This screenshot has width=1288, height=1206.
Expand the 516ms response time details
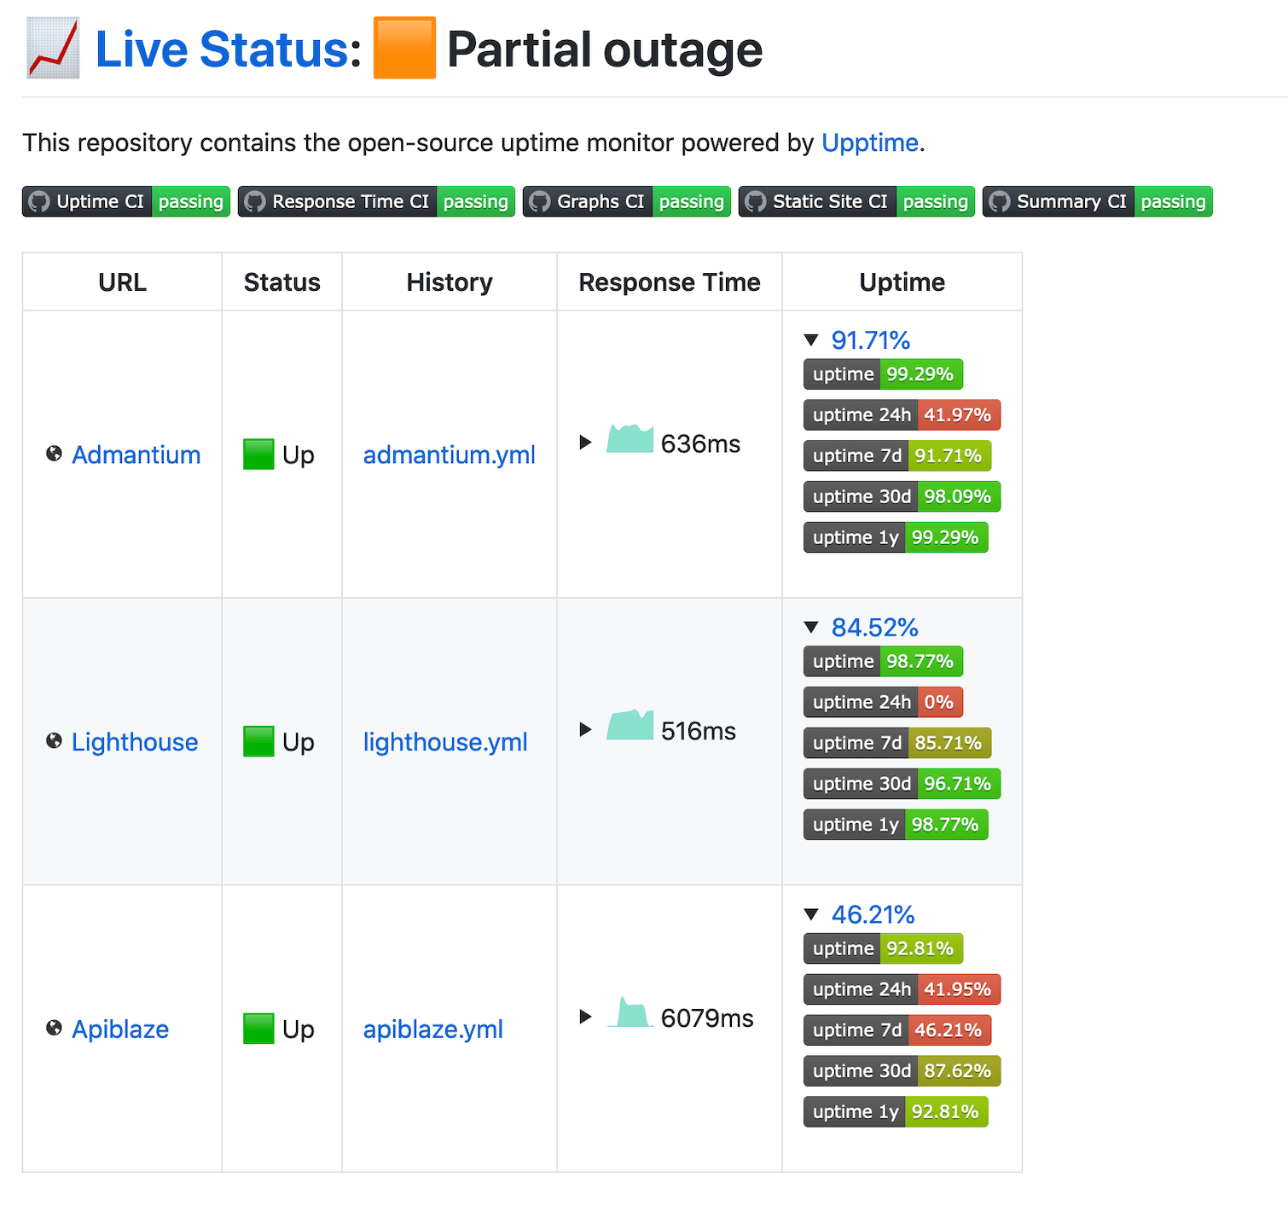pyautogui.click(x=585, y=729)
